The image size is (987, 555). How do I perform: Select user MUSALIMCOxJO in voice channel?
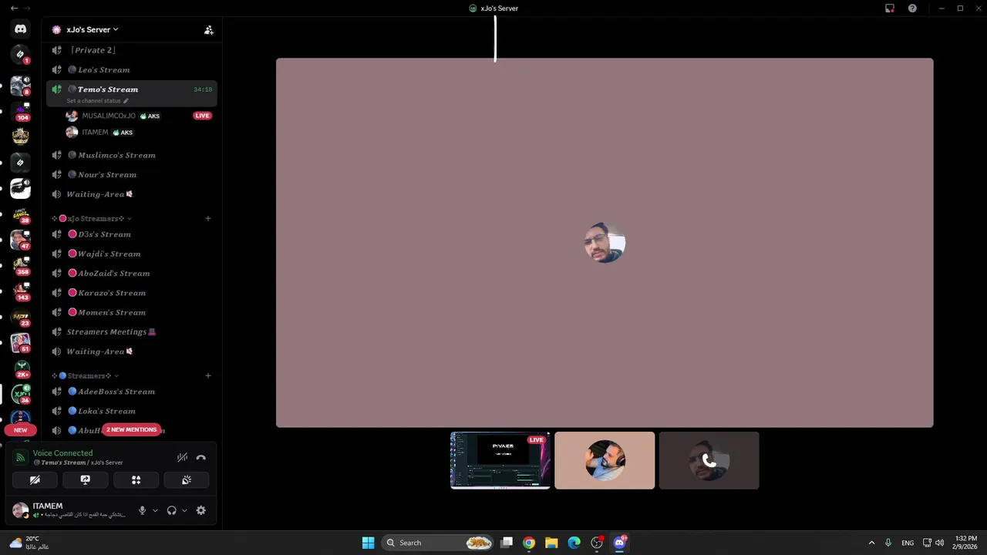point(109,116)
